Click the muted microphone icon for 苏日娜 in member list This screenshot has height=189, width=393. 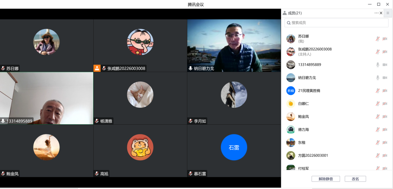tap(378, 39)
